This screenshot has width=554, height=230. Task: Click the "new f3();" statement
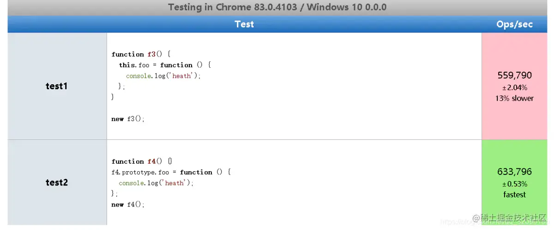pos(128,119)
